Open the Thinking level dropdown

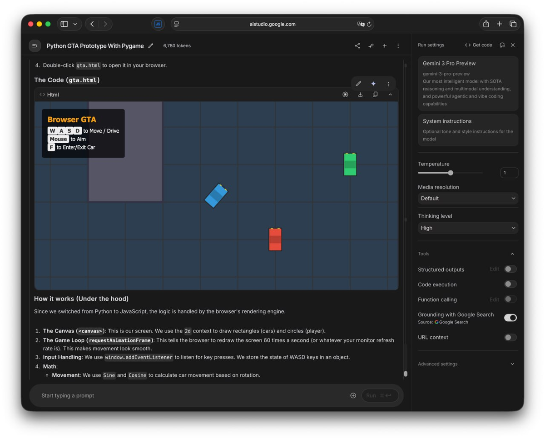(468, 228)
